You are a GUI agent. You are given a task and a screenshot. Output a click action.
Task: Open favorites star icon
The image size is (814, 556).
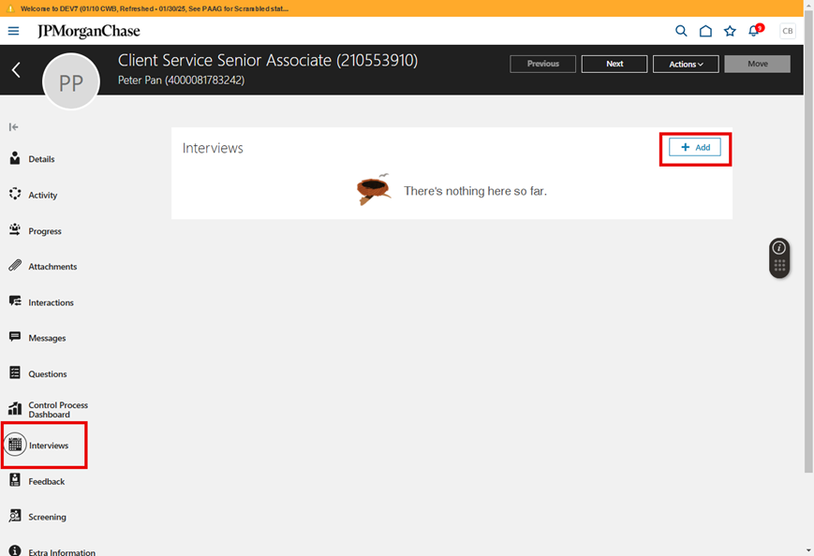click(730, 31)
